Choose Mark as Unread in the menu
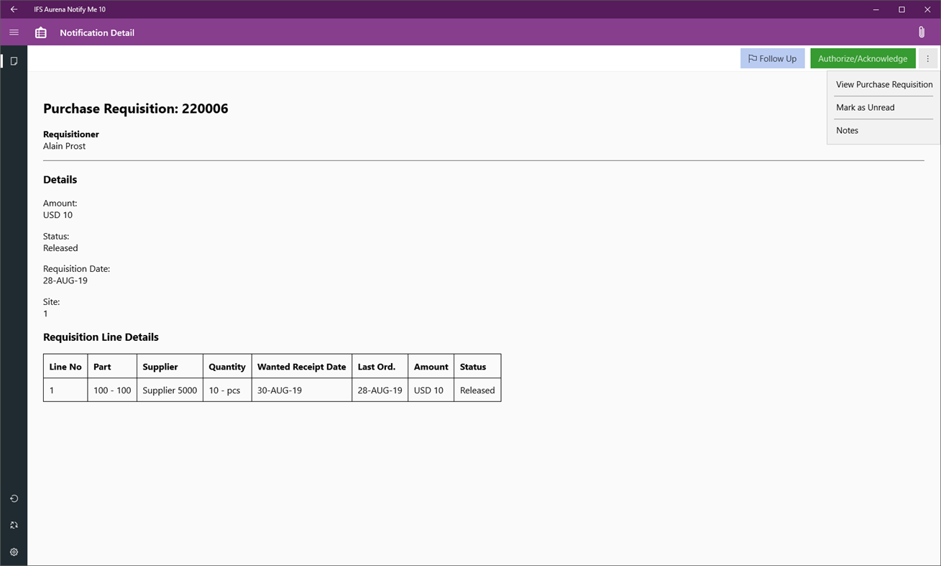 (866, 107)
